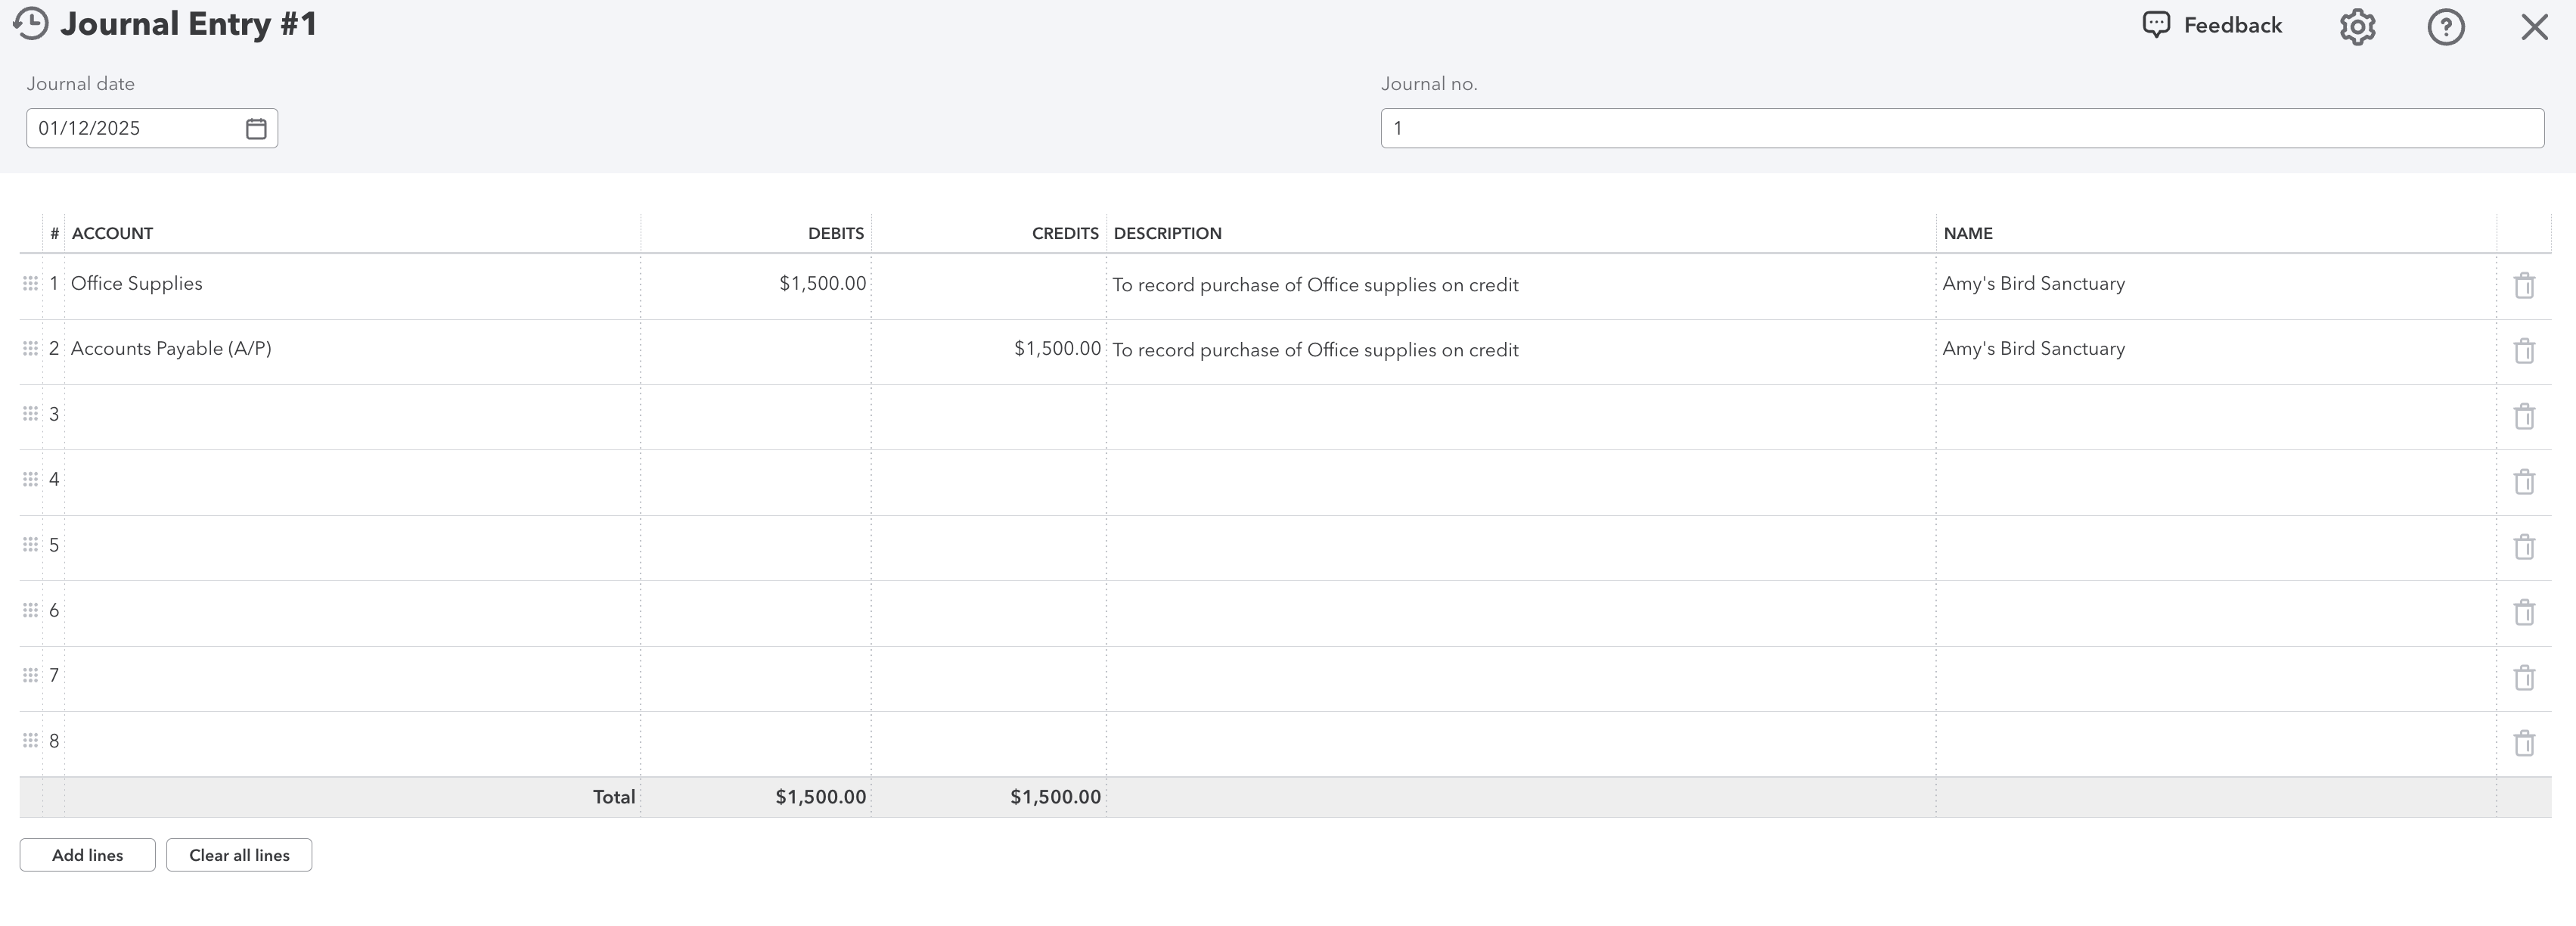Viewport: 2576px width, 926px height.
Task: Open the journal entry history clock icon
Action: tap(31, 24)
